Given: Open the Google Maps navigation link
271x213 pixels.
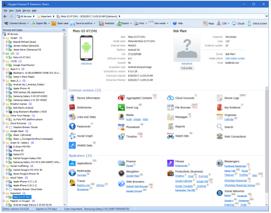Looking at the screenshot, I should [x=132, y=176].
